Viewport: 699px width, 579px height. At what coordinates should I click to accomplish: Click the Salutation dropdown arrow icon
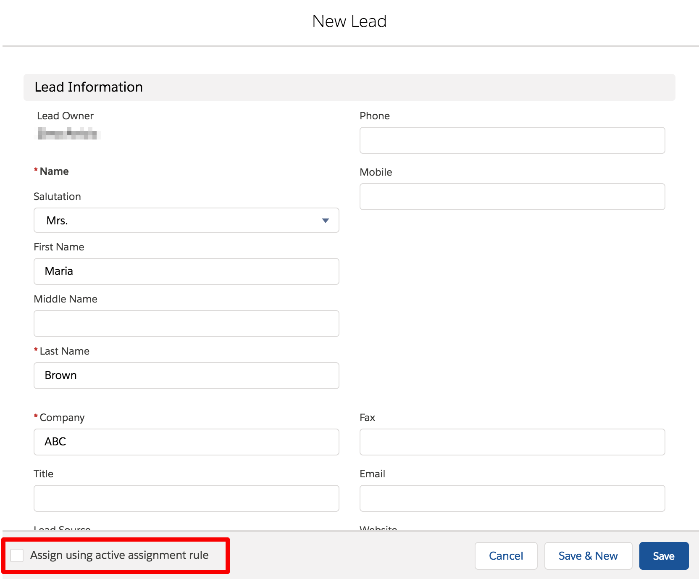pos(325,220)
